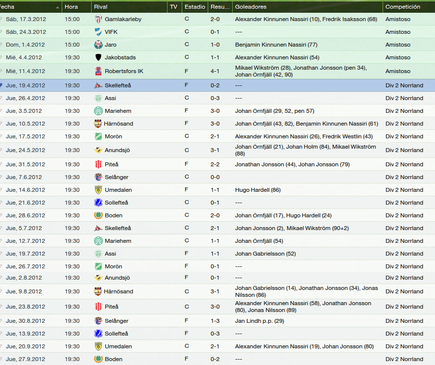435x365 pixels.
Task: Sort by the Fecha column header
Action: pos(30,7)
